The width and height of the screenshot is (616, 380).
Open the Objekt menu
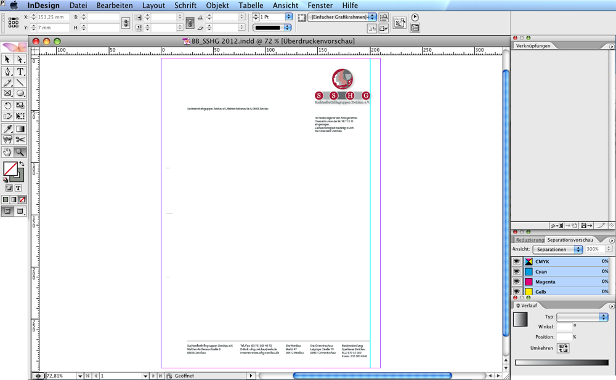(x=217, y=6)
